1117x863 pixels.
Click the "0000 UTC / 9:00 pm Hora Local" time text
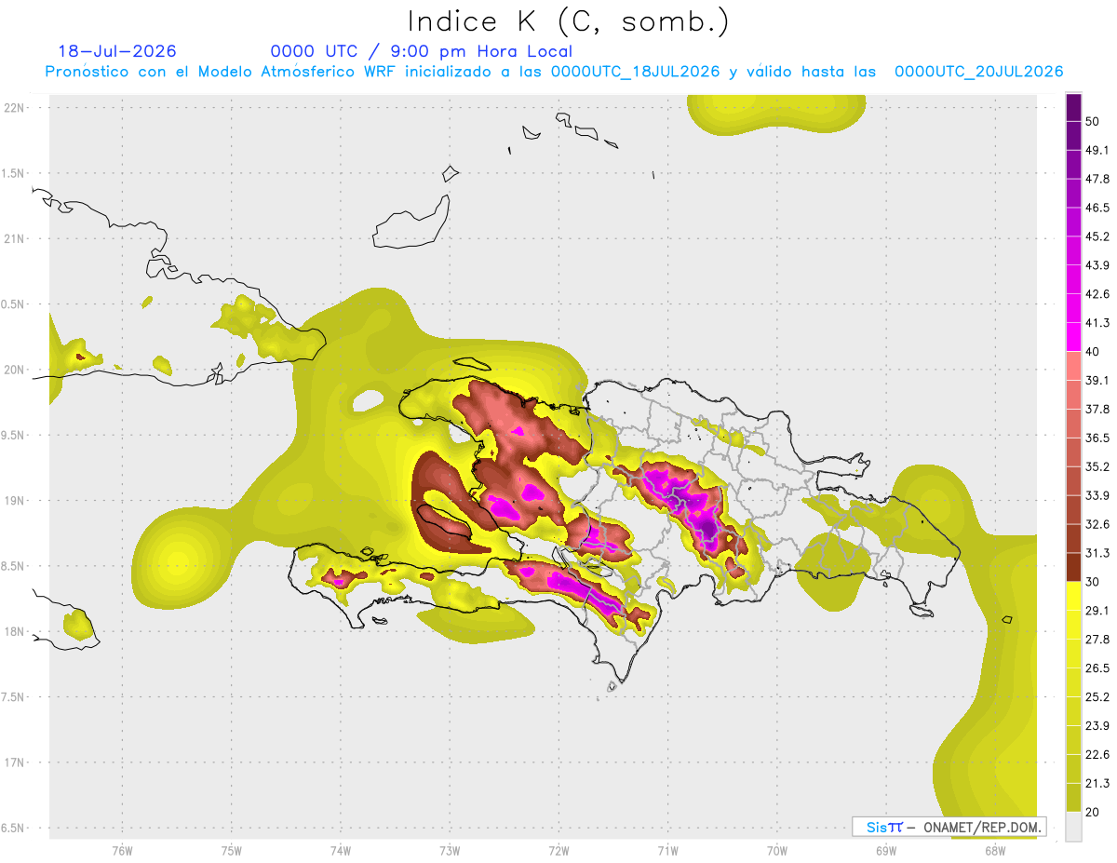(421, 51)
